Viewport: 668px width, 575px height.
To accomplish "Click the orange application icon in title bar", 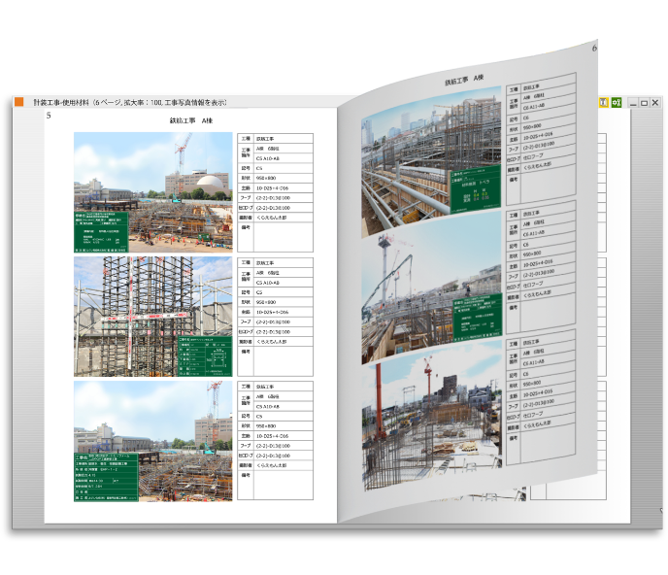I will pos(18,102).
